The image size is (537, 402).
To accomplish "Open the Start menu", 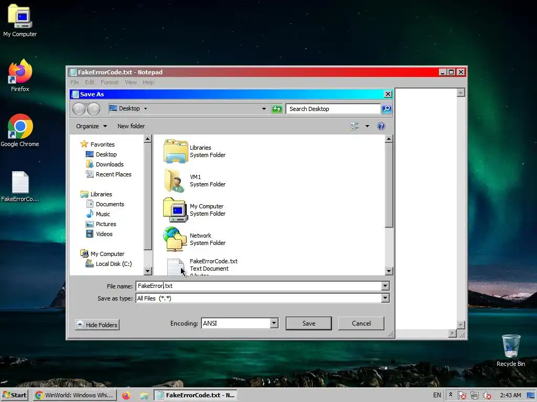I will tap(14, 395).
